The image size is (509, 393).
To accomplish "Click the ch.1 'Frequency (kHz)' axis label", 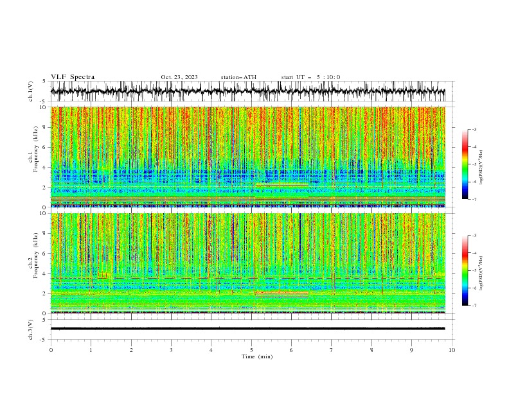I will click(36, 150).
